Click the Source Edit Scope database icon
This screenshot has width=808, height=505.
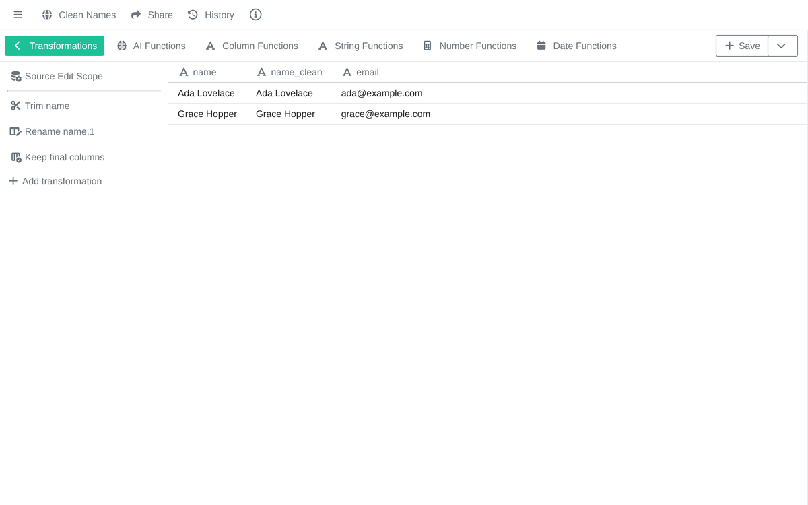pyautogui.click(x=16, y=77)
